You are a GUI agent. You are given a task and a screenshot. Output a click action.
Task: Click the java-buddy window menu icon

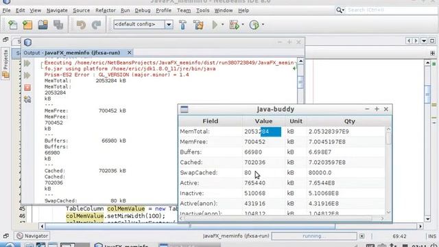click(x=185, y=109)
